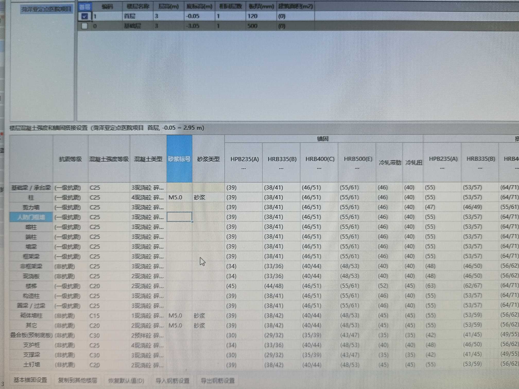Open ellipsis under anchorage HRB500(E) header
The height and width of the screenshot is (389, 519).
(x=357, y=169)
